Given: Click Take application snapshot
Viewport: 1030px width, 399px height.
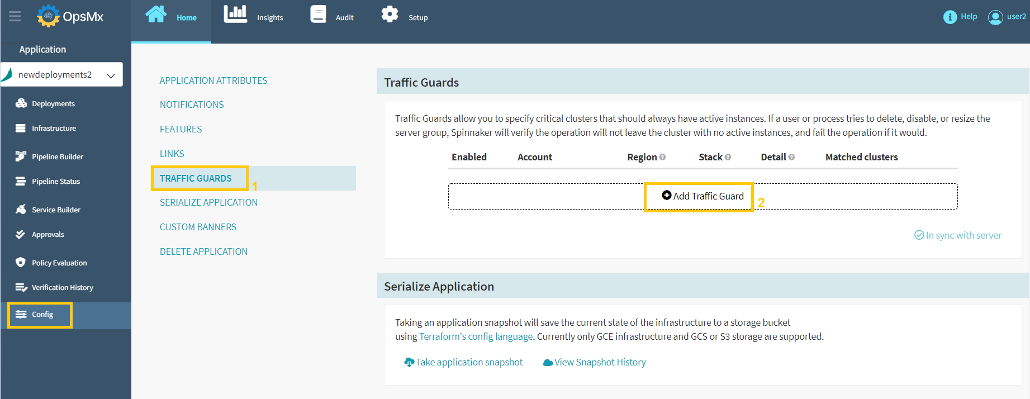Looking at the screenshot, I should [x=464, y=362].
